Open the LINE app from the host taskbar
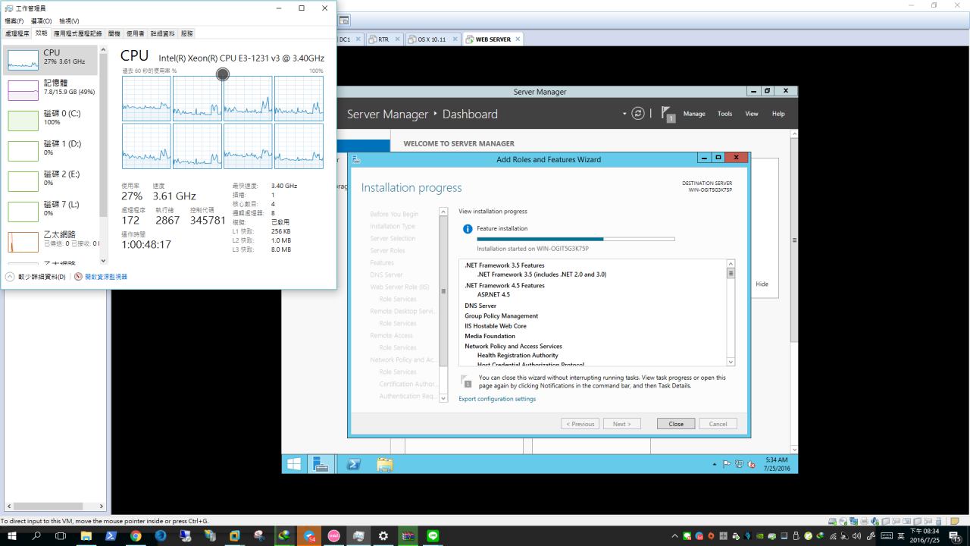Screen dimensions: 970x546 tap(433, 536)
